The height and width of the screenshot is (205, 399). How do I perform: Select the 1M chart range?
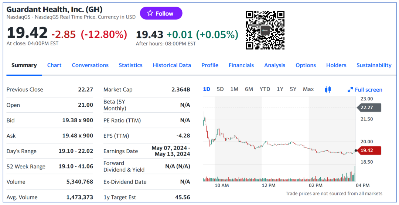[234, 89]
